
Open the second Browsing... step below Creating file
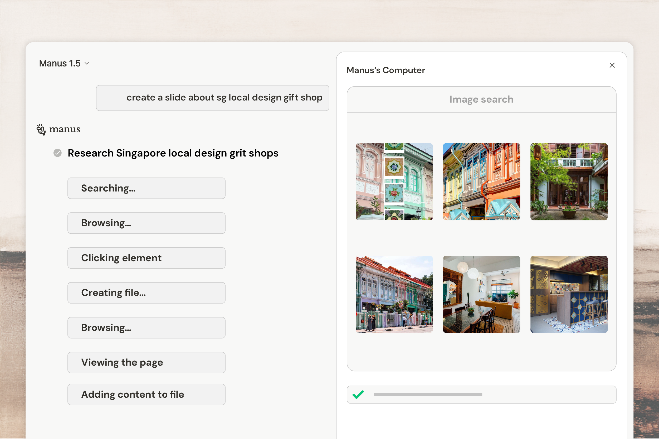pyautogui.click(x=146, y=327)
